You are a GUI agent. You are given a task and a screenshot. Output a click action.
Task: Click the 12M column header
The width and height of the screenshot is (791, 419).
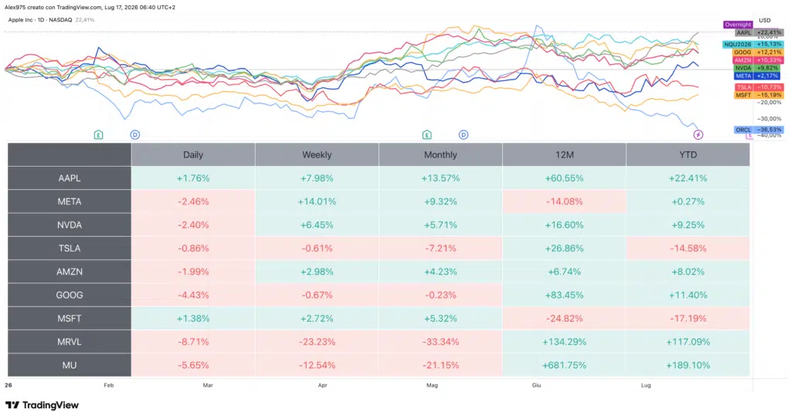(x=565, y=155)
